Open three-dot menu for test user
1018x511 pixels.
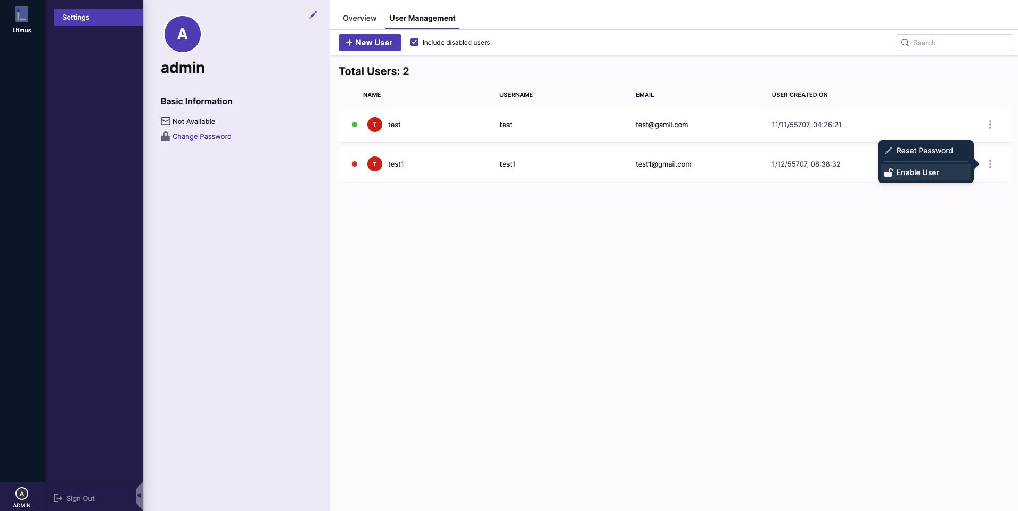[x=990, y=125]
